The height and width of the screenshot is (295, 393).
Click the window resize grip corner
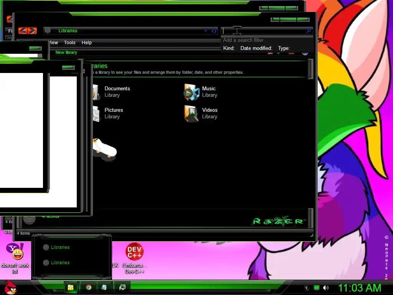312,235
